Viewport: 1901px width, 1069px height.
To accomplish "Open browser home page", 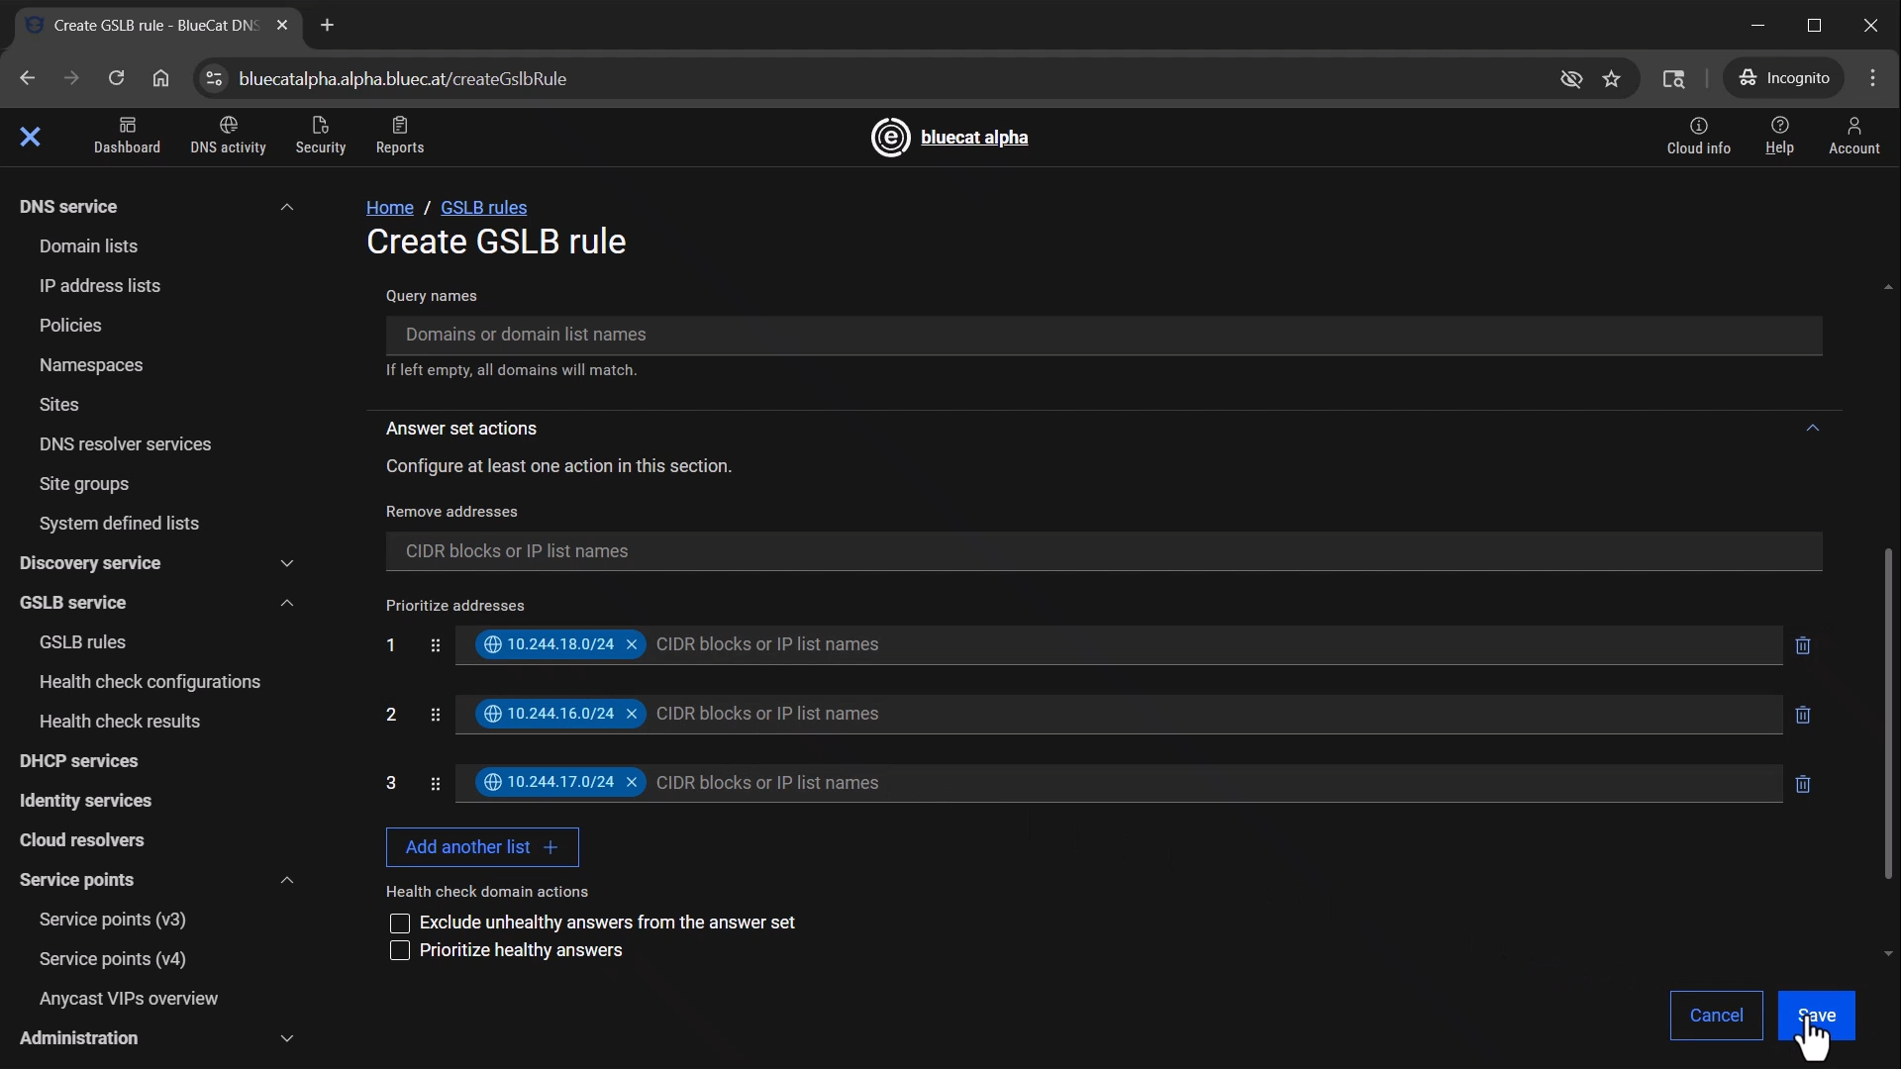I will pos(160,78).
